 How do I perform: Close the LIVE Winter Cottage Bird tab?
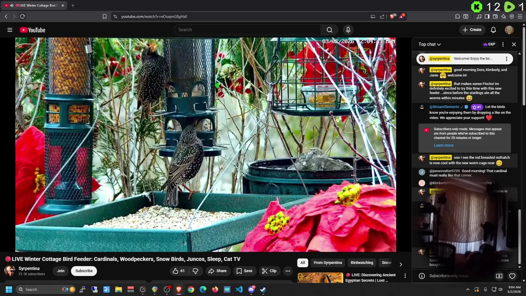click(x=62, y=5)
